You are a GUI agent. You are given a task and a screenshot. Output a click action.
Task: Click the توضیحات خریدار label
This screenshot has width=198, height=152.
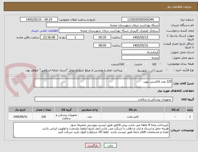[182, 130]
